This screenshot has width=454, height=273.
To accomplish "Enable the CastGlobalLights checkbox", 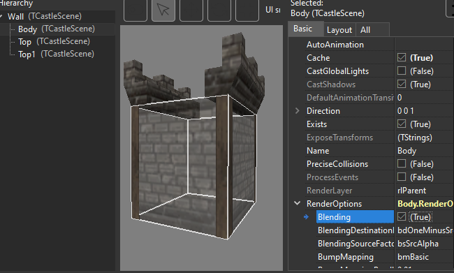I will coord(402,71).
